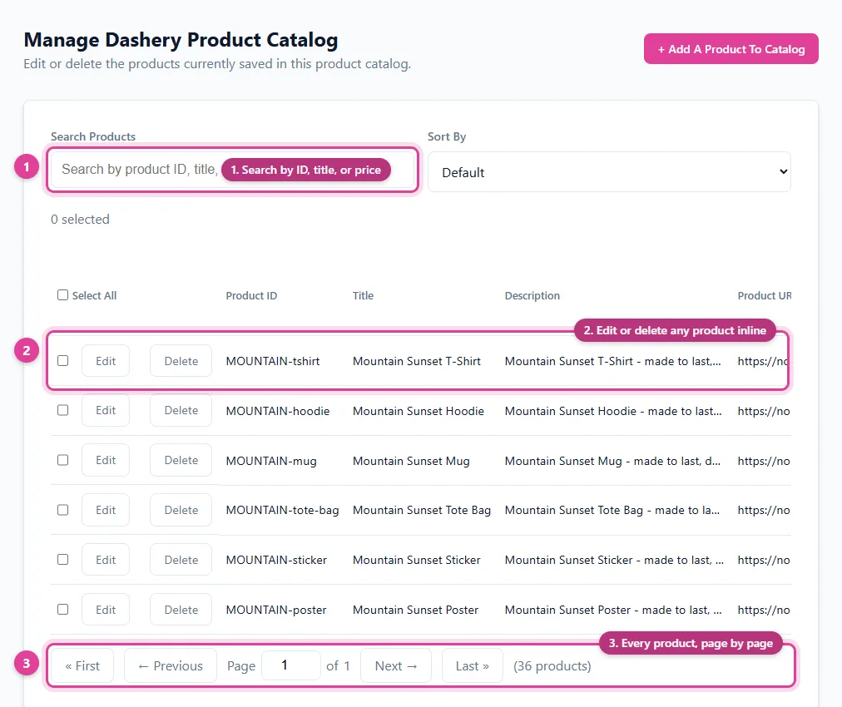Click the Mountain Sunset T-Shirt title cell

(417, 361)
